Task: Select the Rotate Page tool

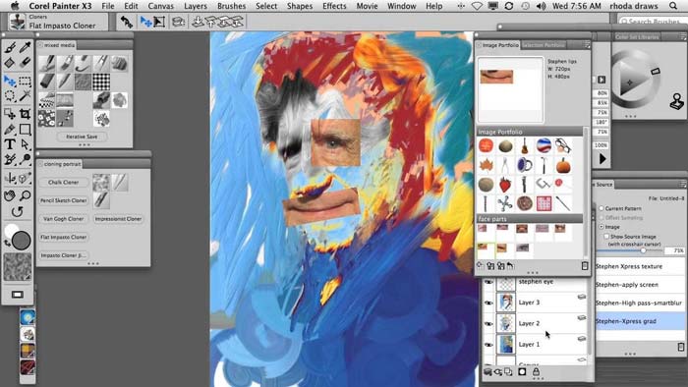Action: click(x=17, y=212)
